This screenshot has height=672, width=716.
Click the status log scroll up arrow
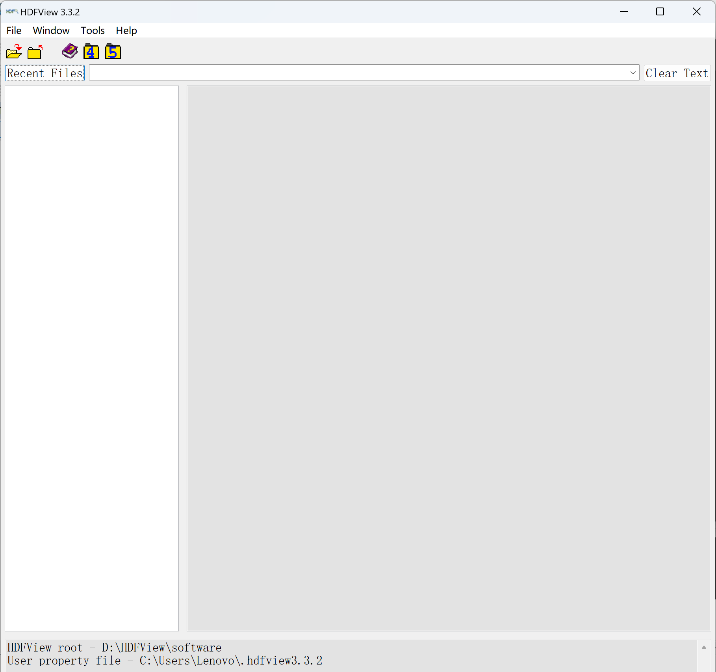coord(704,647)
